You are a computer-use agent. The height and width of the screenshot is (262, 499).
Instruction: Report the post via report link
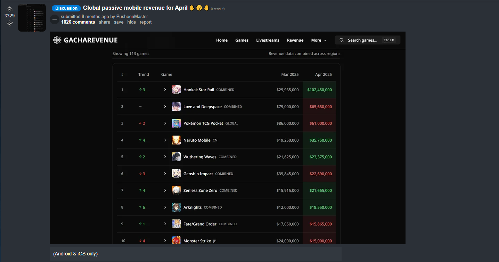click(x=146, y=22)
